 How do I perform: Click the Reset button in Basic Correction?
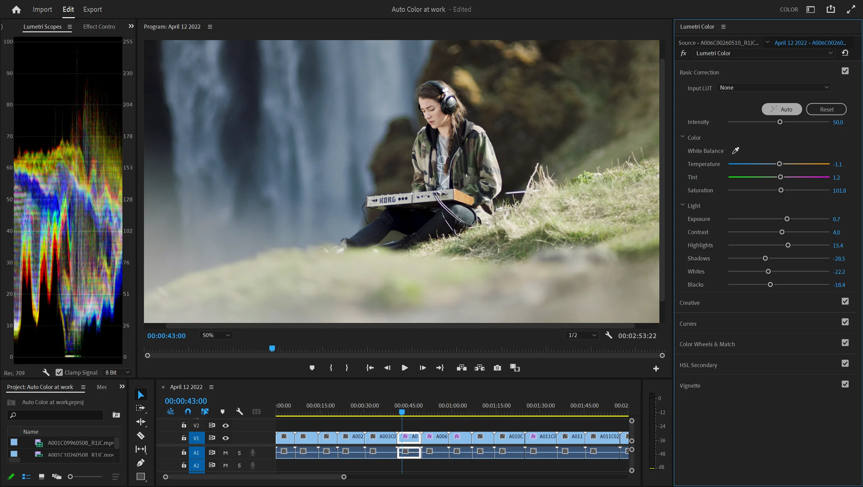coord(826,109)
